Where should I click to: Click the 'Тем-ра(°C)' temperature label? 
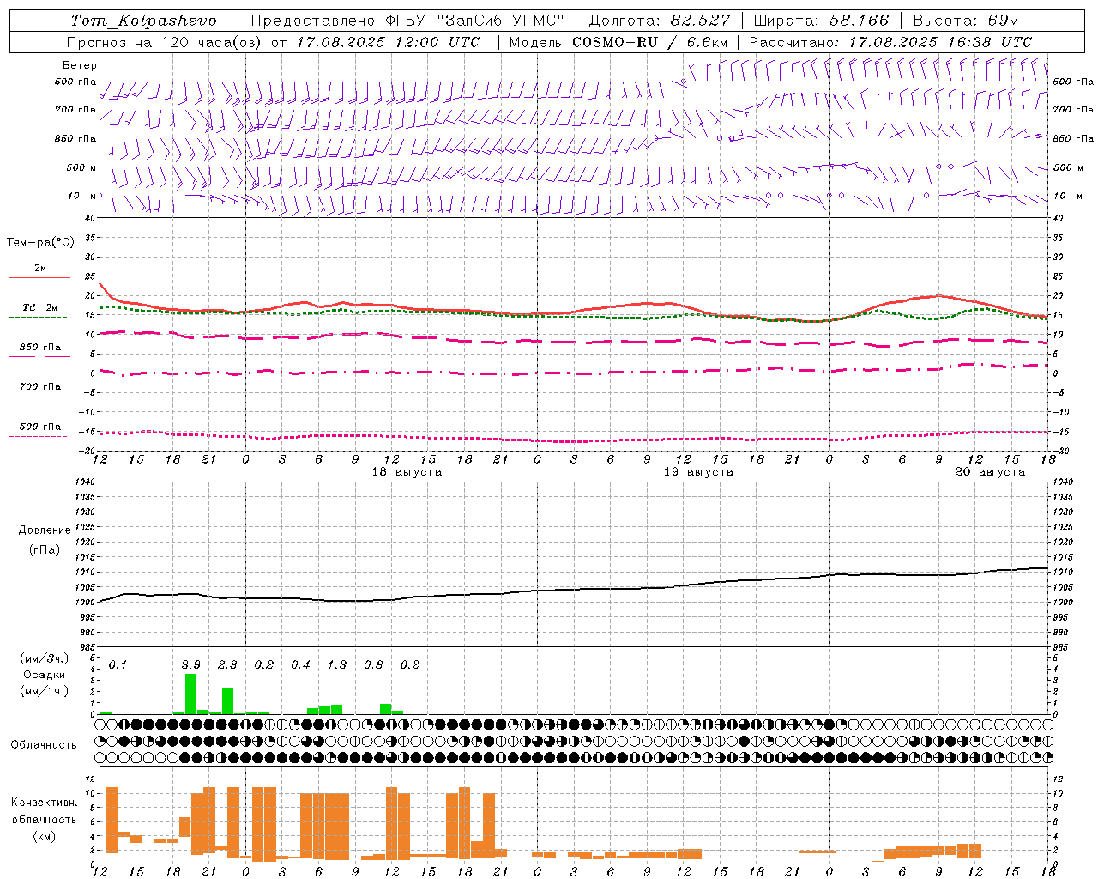40,242
